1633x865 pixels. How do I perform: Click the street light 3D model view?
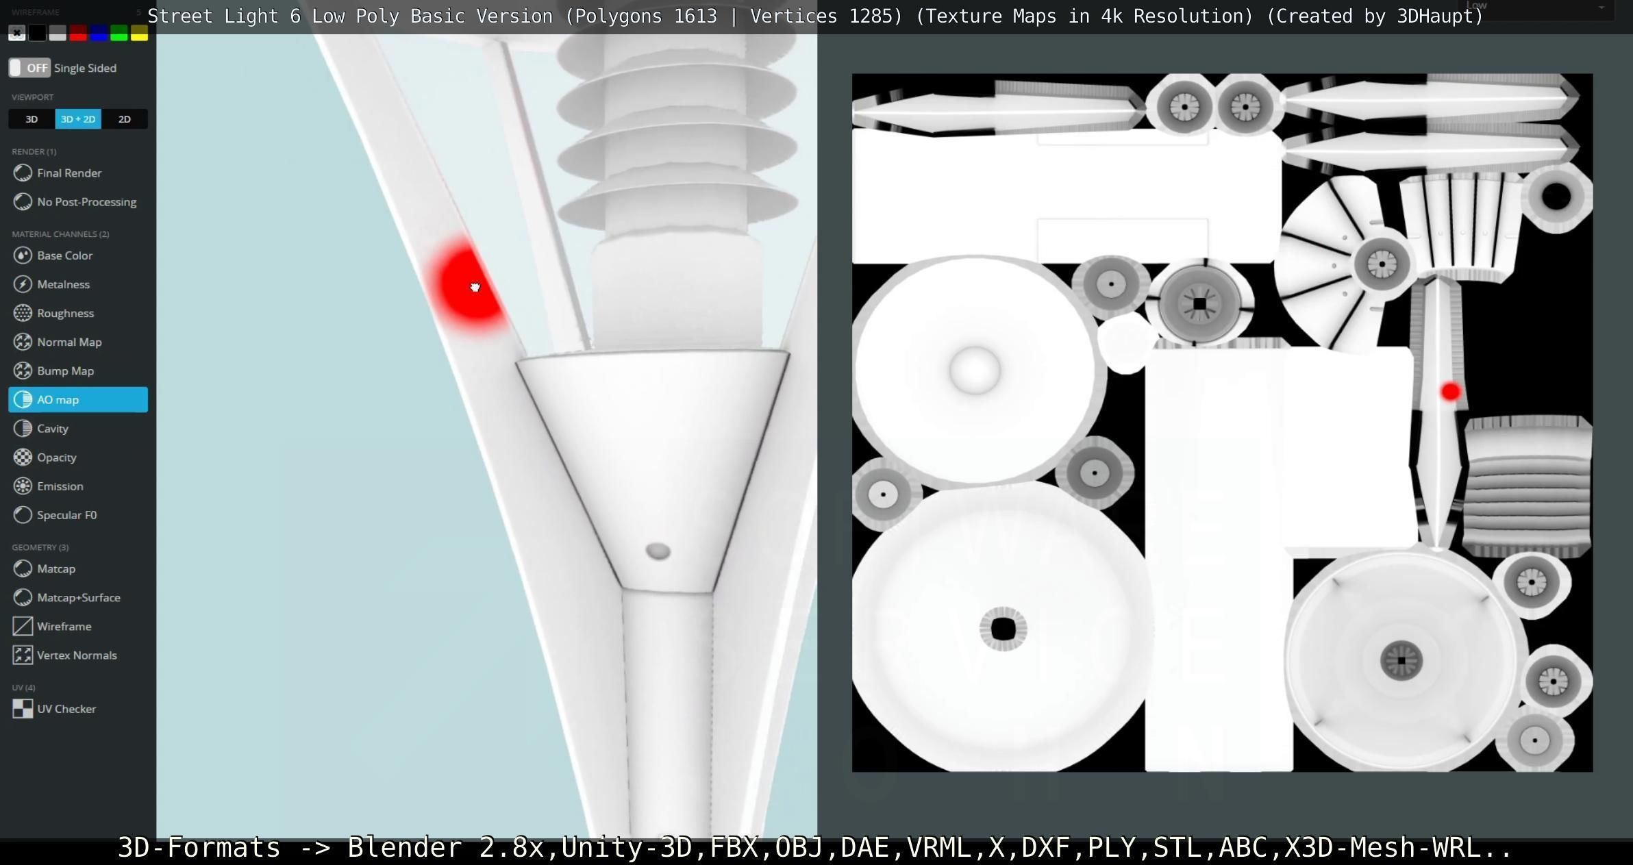(486, 436)
